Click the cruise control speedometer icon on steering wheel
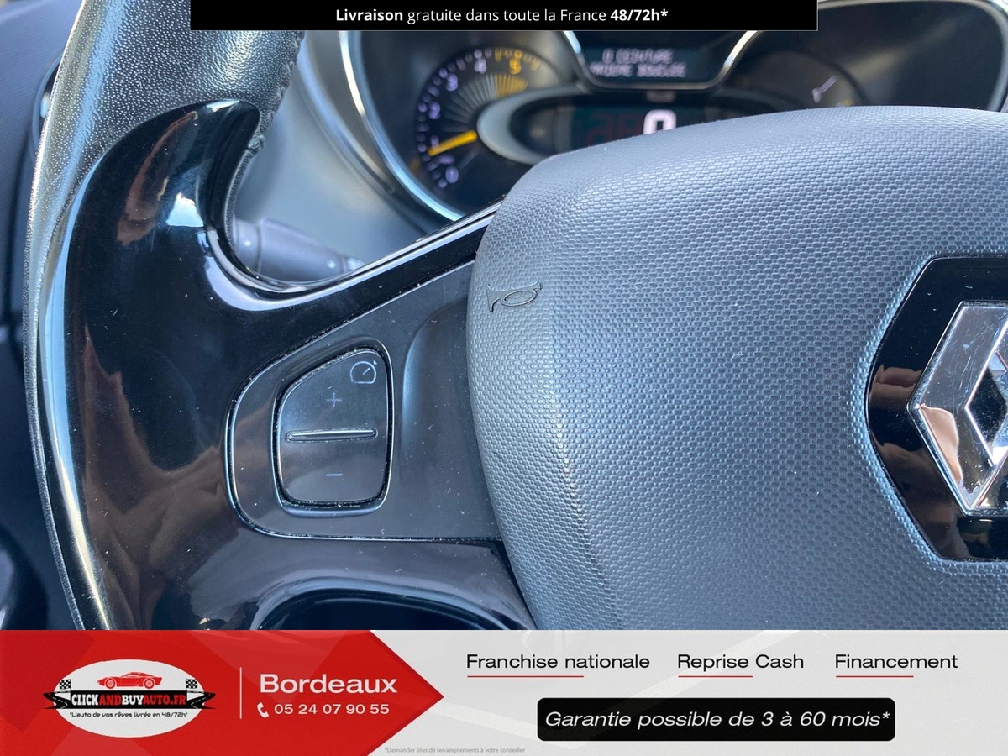1008x756 pixels. (x=363, y=371)
